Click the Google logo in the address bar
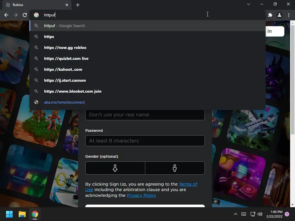 pos(36,15)
